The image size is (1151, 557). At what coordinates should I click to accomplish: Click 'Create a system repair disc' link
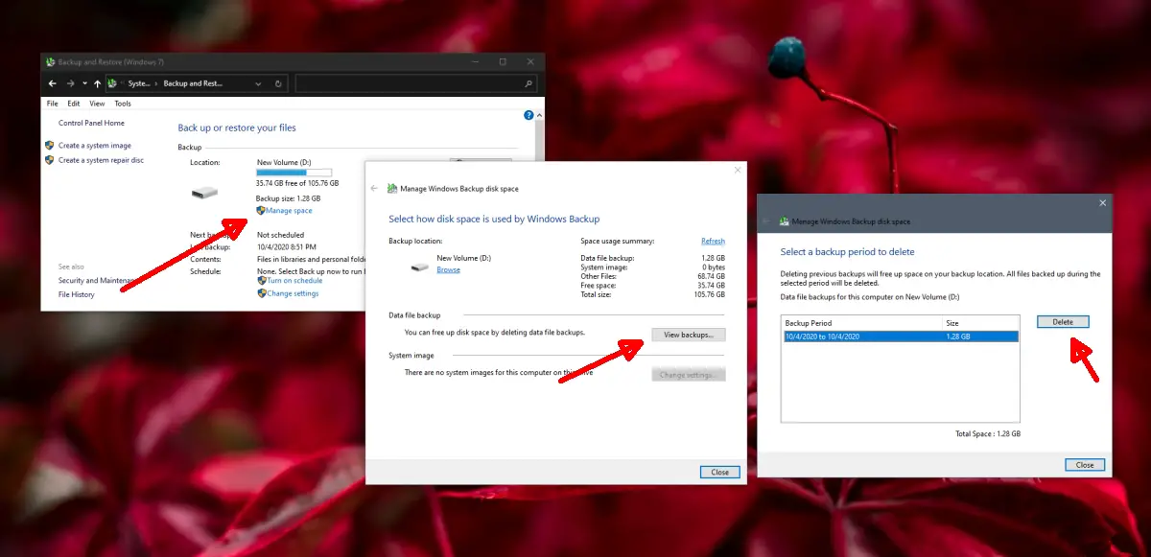coord(101,160)
